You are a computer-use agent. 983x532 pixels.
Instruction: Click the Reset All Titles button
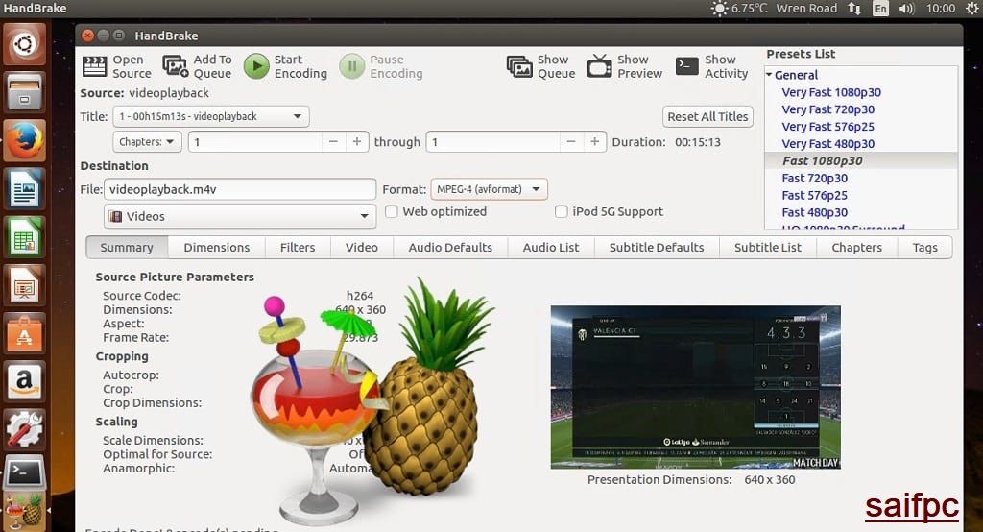[x=707, y=116]
